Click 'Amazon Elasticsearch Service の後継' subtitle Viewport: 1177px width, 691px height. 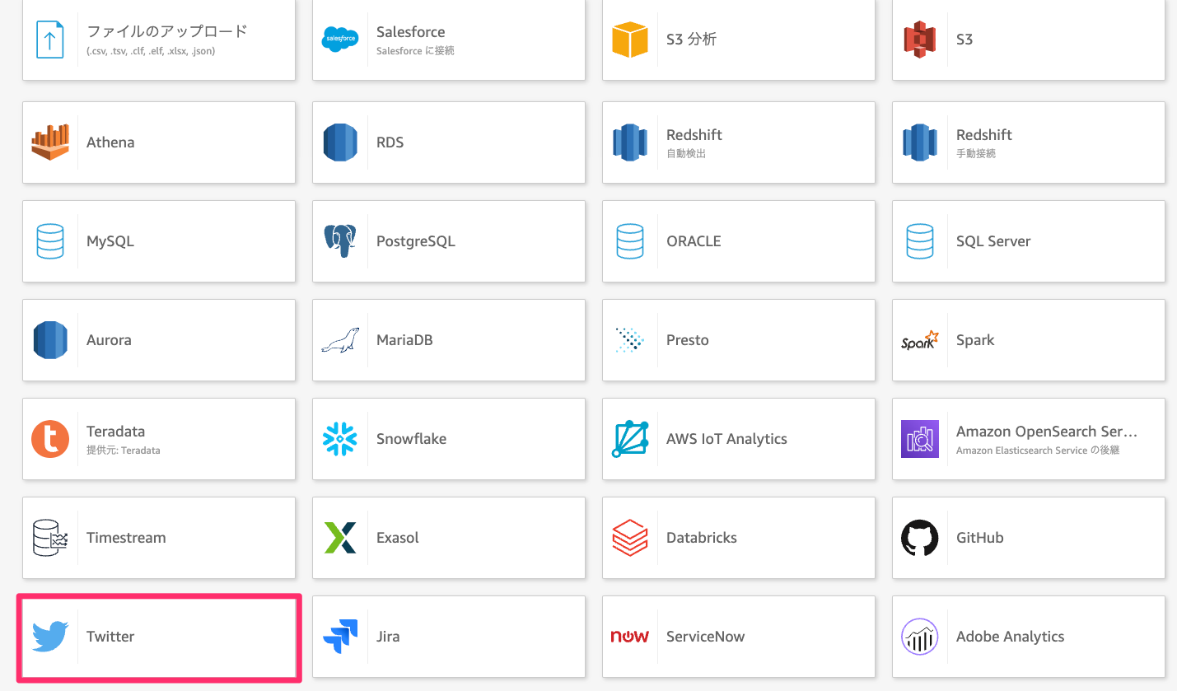[1038, 451]
